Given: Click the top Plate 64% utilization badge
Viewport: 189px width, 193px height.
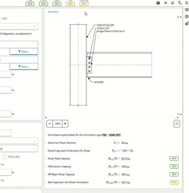Looking at the screenshot, I should 30,4.
